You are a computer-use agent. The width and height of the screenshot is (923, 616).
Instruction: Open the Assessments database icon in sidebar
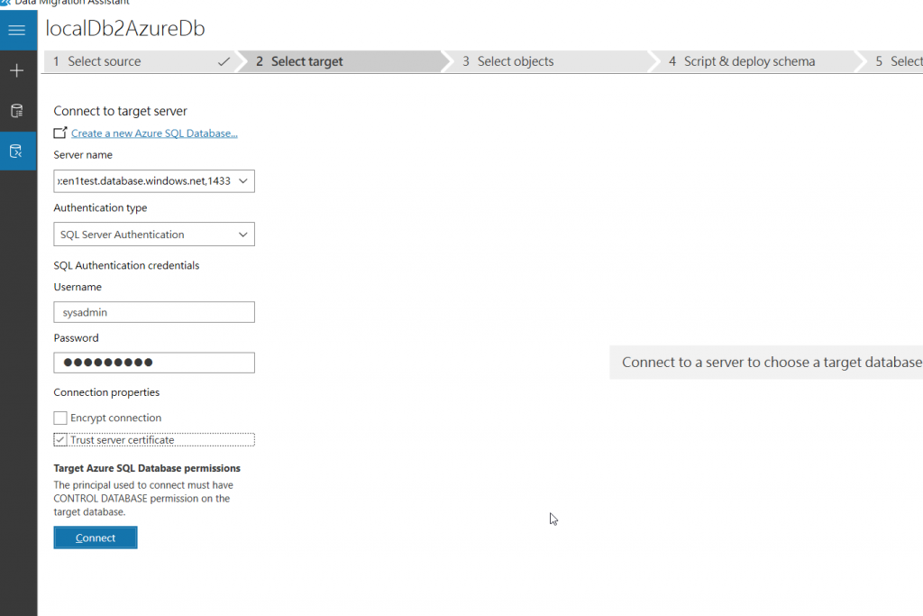click(17, 111)
